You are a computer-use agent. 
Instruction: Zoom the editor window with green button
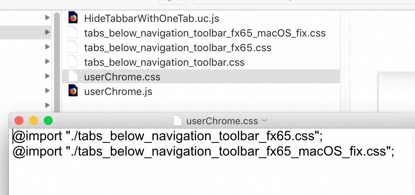pos(48,121)
